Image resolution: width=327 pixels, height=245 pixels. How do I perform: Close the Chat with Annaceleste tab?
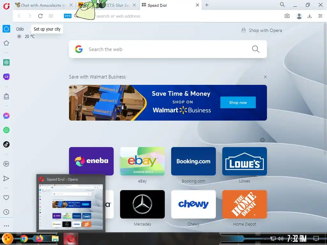[x=71, y=5]
